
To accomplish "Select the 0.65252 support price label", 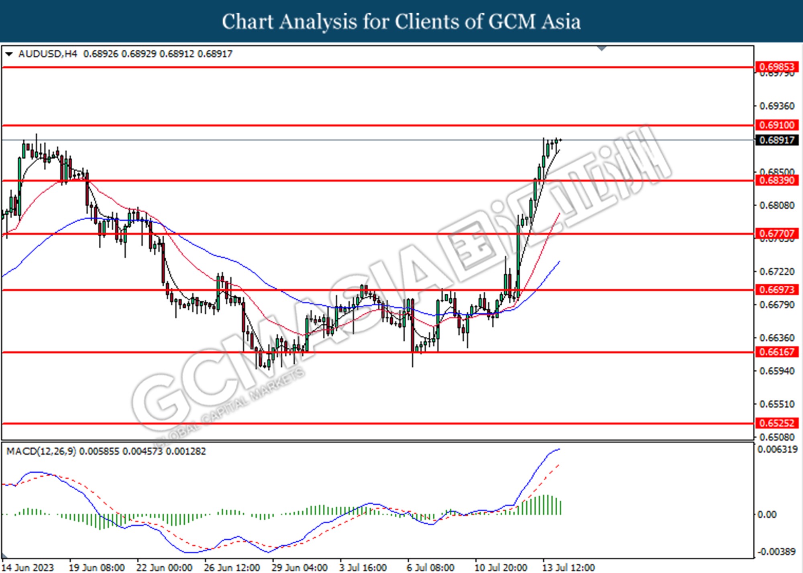I will [x=777, y=423].
